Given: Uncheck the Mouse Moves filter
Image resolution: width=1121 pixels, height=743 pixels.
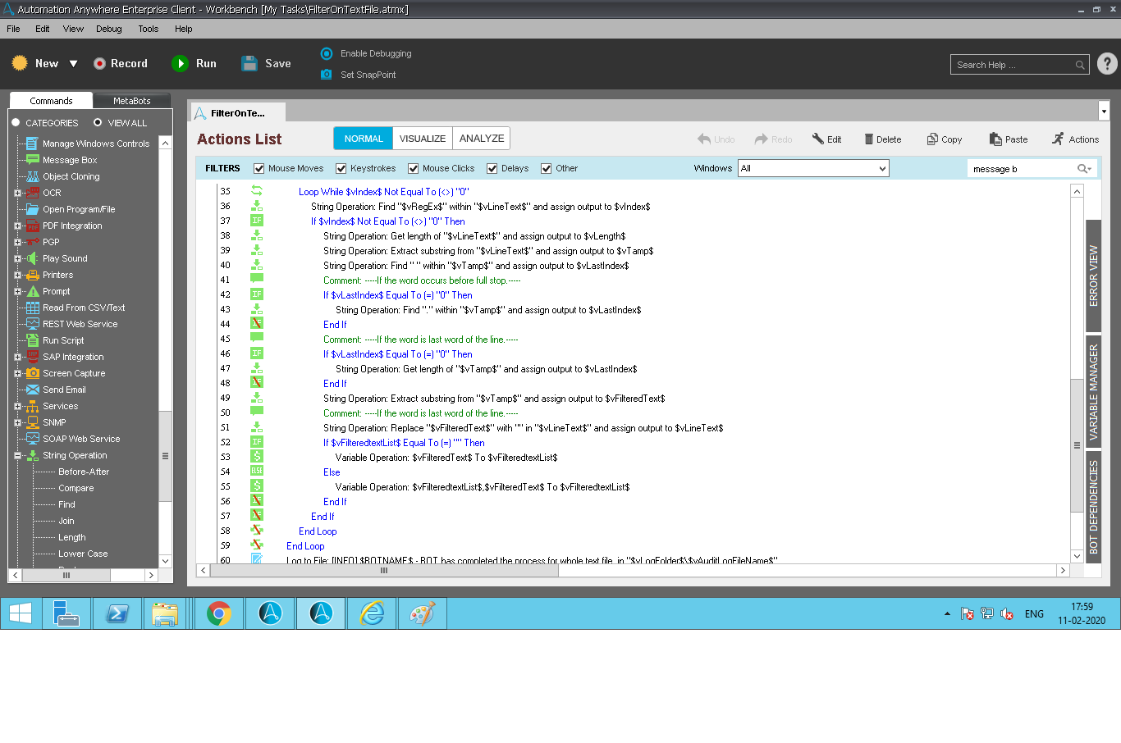Looking at the screenshot, I should 259,169.
